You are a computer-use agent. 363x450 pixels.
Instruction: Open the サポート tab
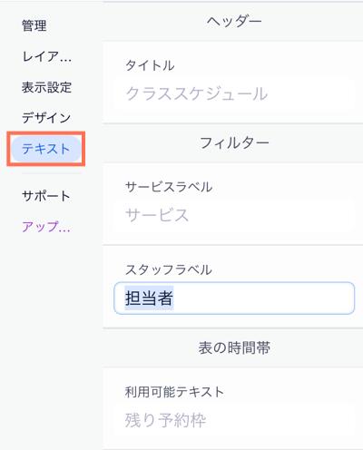(x=46, y=196)
